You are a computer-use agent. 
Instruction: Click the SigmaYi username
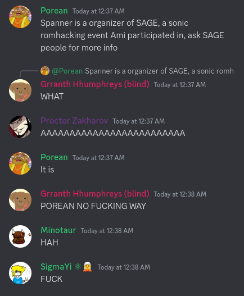point(56,267)
